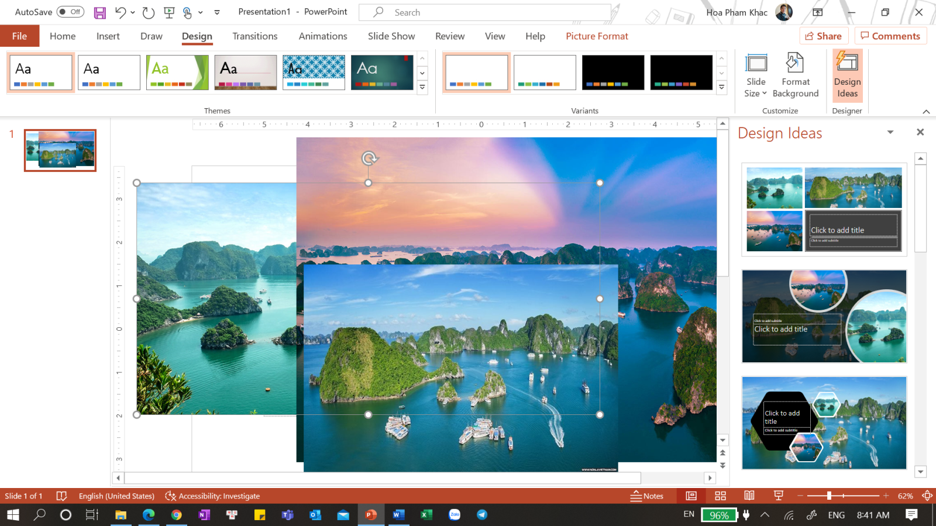Select the Design Ideas command
This screenshot has height=526, width=936.
[x=846, y=76]
